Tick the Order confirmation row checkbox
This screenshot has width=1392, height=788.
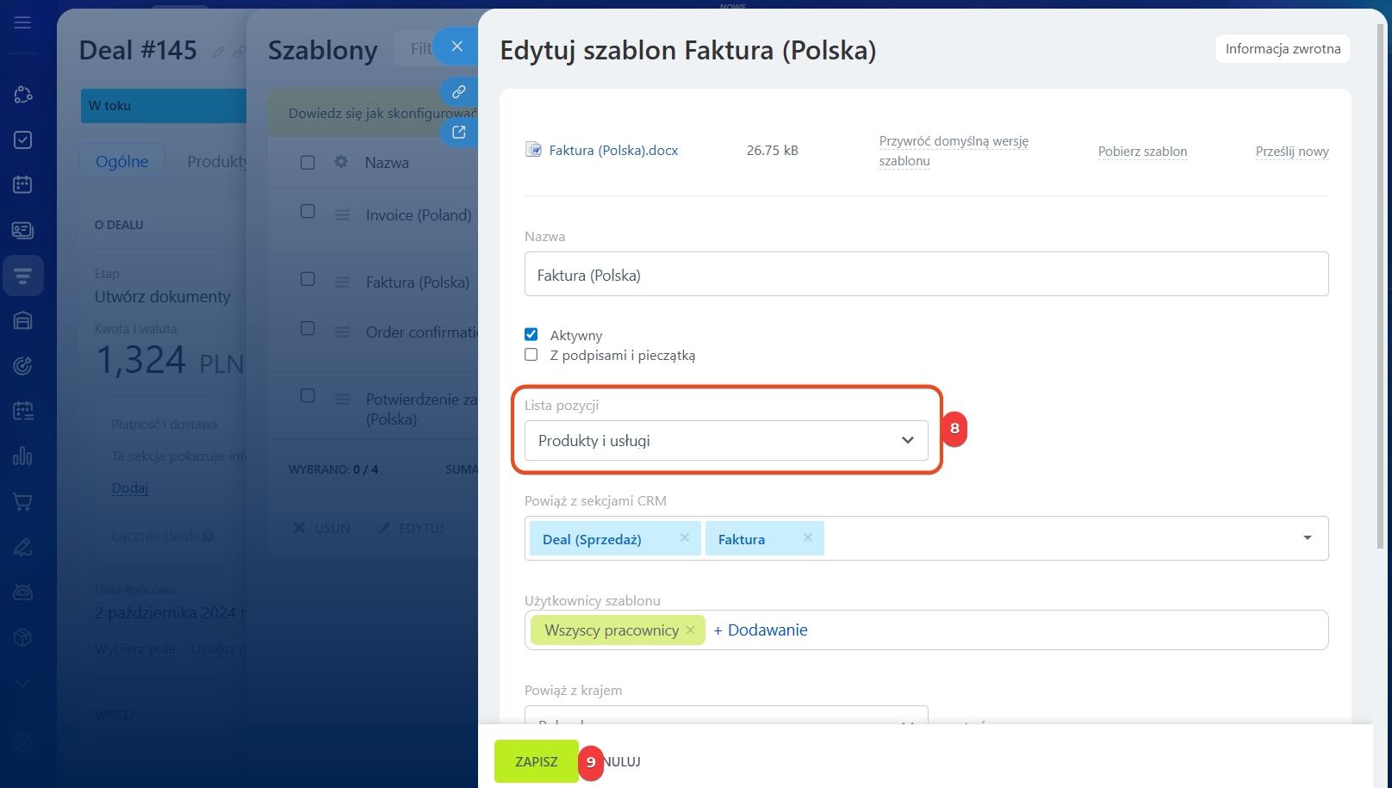(308, 328)
